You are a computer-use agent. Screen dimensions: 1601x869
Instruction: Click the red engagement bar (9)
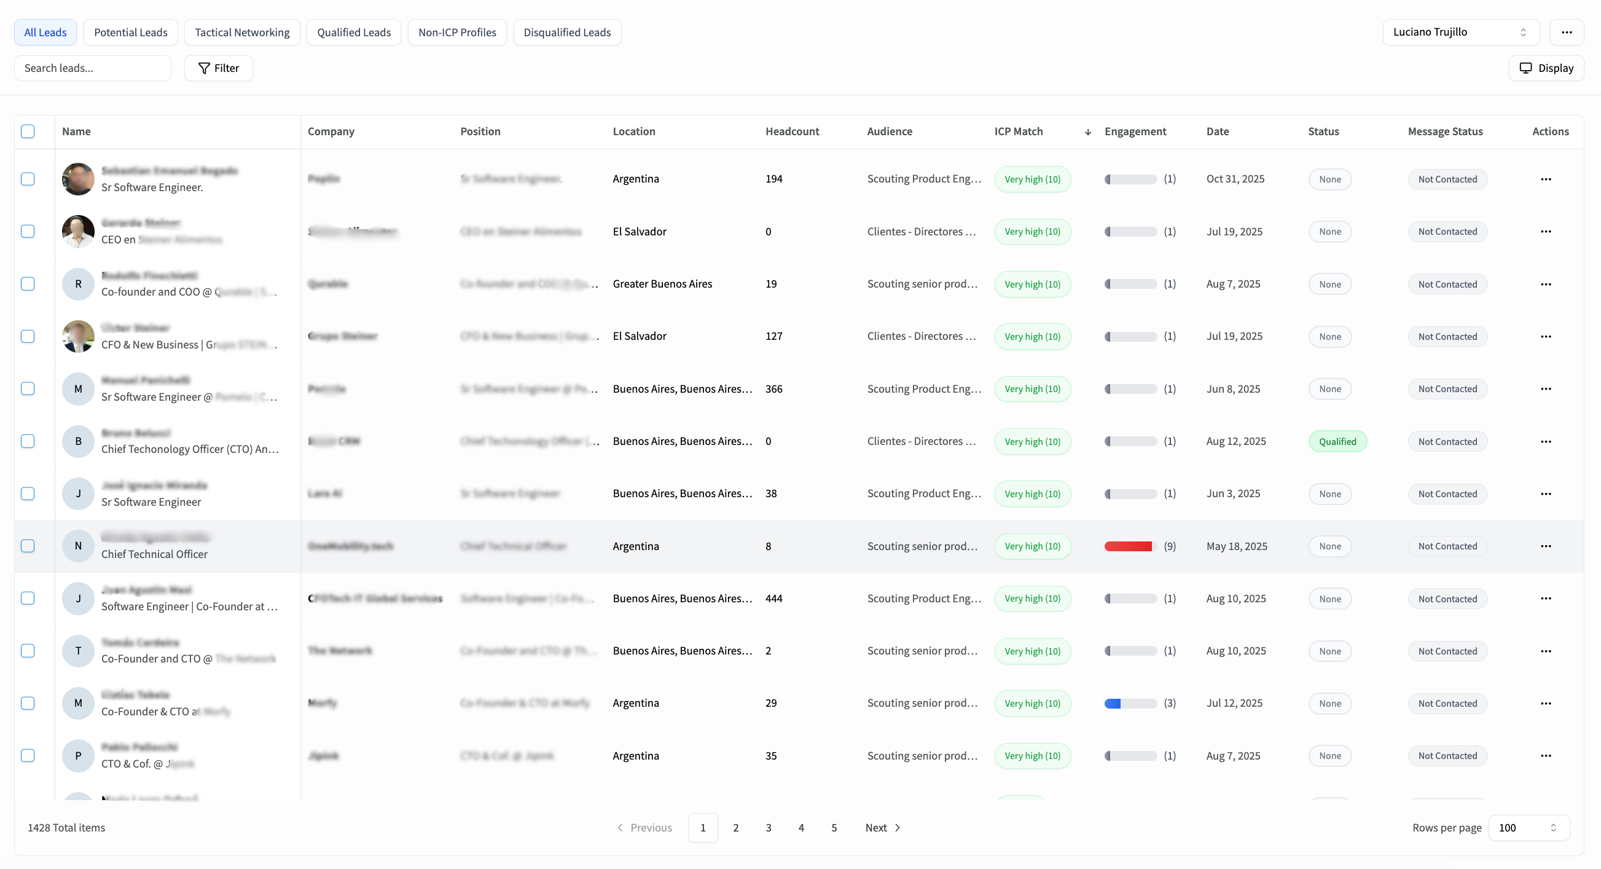click(1128, 546)
